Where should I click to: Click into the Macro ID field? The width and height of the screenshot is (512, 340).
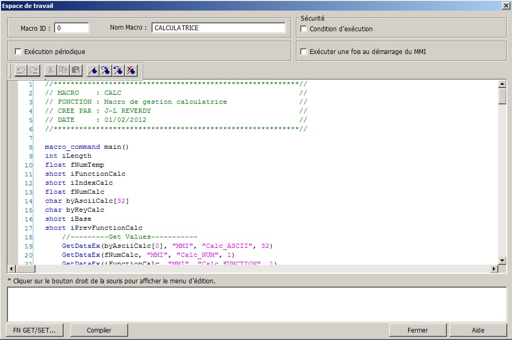tap(71, 28)
